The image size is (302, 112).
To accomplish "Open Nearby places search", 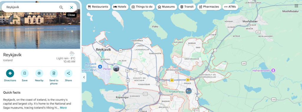I will click(x=39, y=73).
